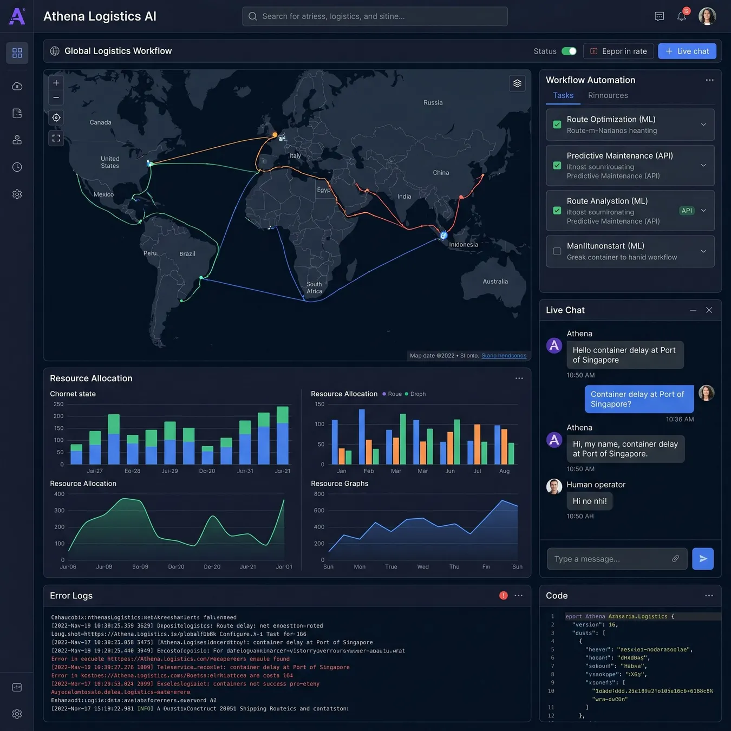This screenshot has height=731, width=731.
Task: Toggle the Droph legend item
Action: click(415, 394)
